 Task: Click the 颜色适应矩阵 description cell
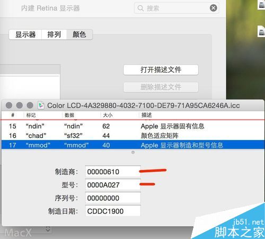click(160, 136)
